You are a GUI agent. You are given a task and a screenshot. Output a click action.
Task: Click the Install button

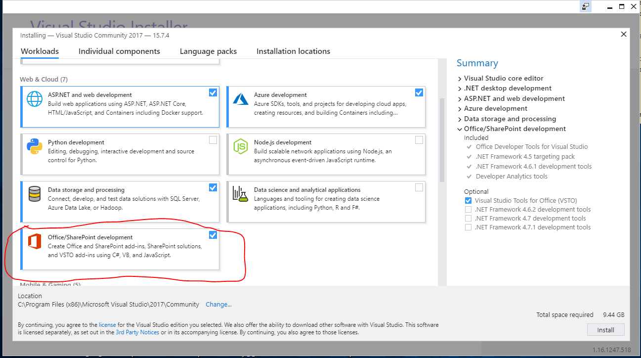[605, 330]
